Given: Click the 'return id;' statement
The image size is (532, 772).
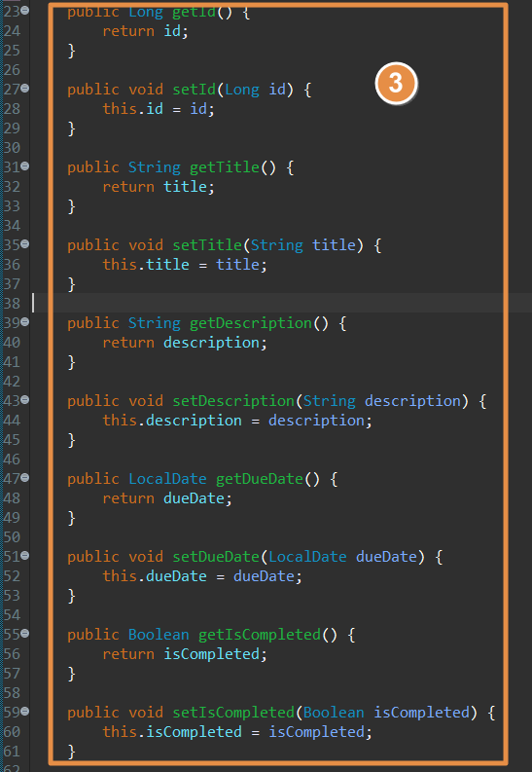Looking at the screenshot, I should (145, 31).
